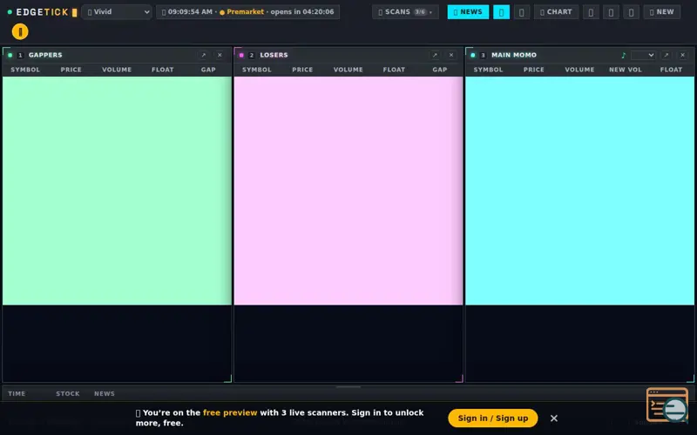Open the SCANS 3/6 dropdown
The height and width of the screenshot is (435, 697).
pyautogui.click(x=405, y=12)
